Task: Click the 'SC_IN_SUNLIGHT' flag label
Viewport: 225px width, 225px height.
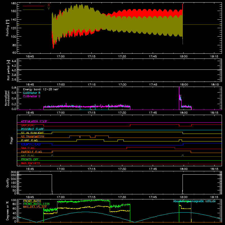Action: click(32, 133)
